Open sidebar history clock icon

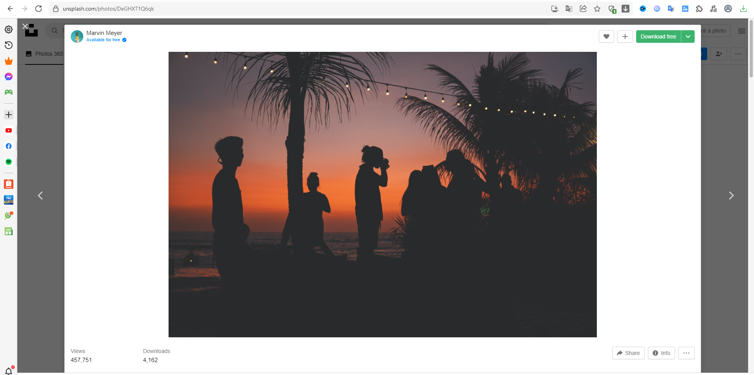point(9,45)
